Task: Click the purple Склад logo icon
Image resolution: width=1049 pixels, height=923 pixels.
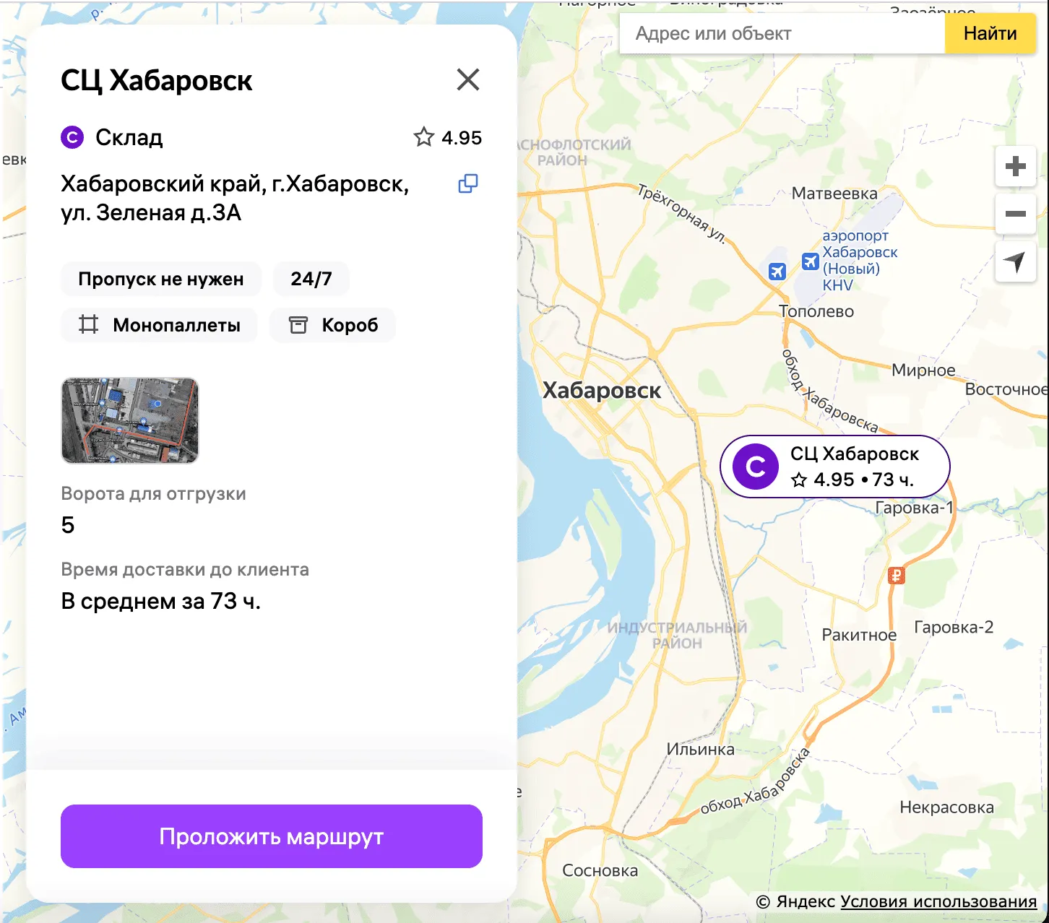Action: click(72, 137)
